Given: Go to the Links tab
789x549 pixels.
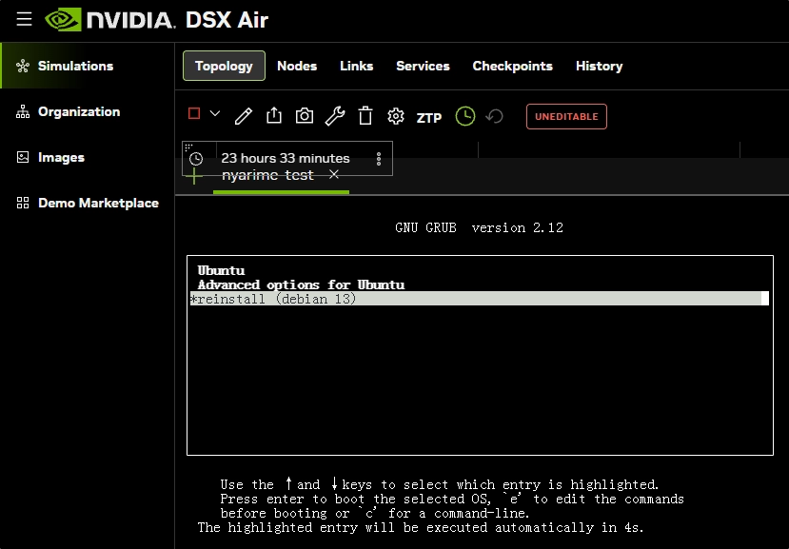Looking at the screenshot, I should [x=356, y=66].
